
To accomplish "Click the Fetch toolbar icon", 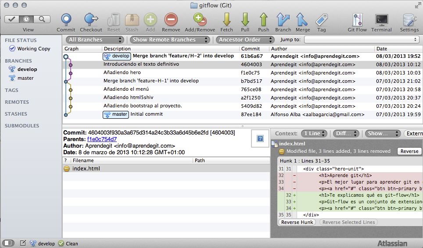I will pyautogui.click(x=226, y=20).
